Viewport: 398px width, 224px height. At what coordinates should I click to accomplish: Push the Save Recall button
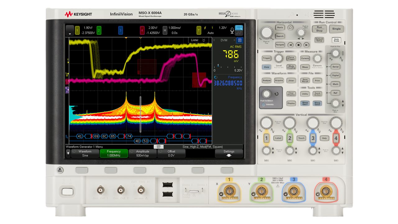pos(305,80)
